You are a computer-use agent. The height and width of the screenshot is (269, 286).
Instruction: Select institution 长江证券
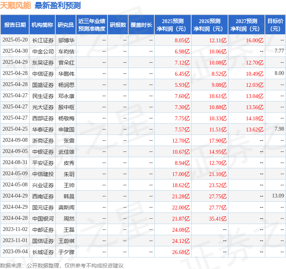tap(43, 40)
